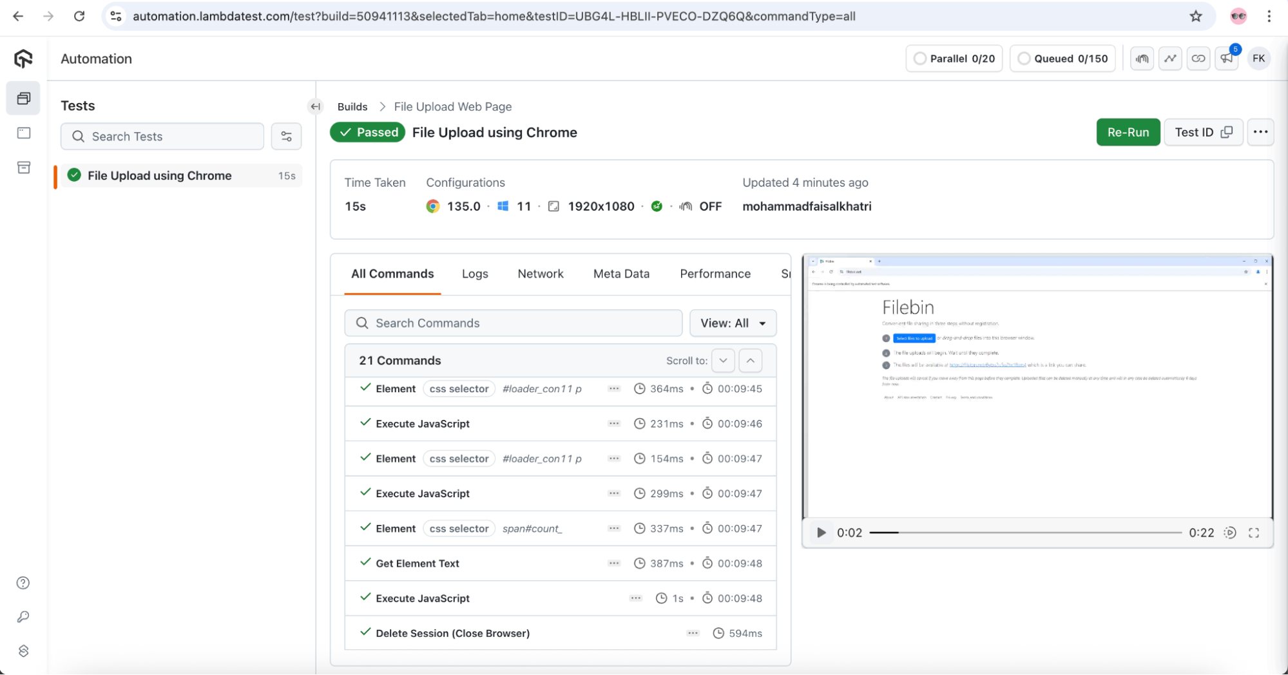Switch to the Network tab
The image size is (1288, 675).
540,274
